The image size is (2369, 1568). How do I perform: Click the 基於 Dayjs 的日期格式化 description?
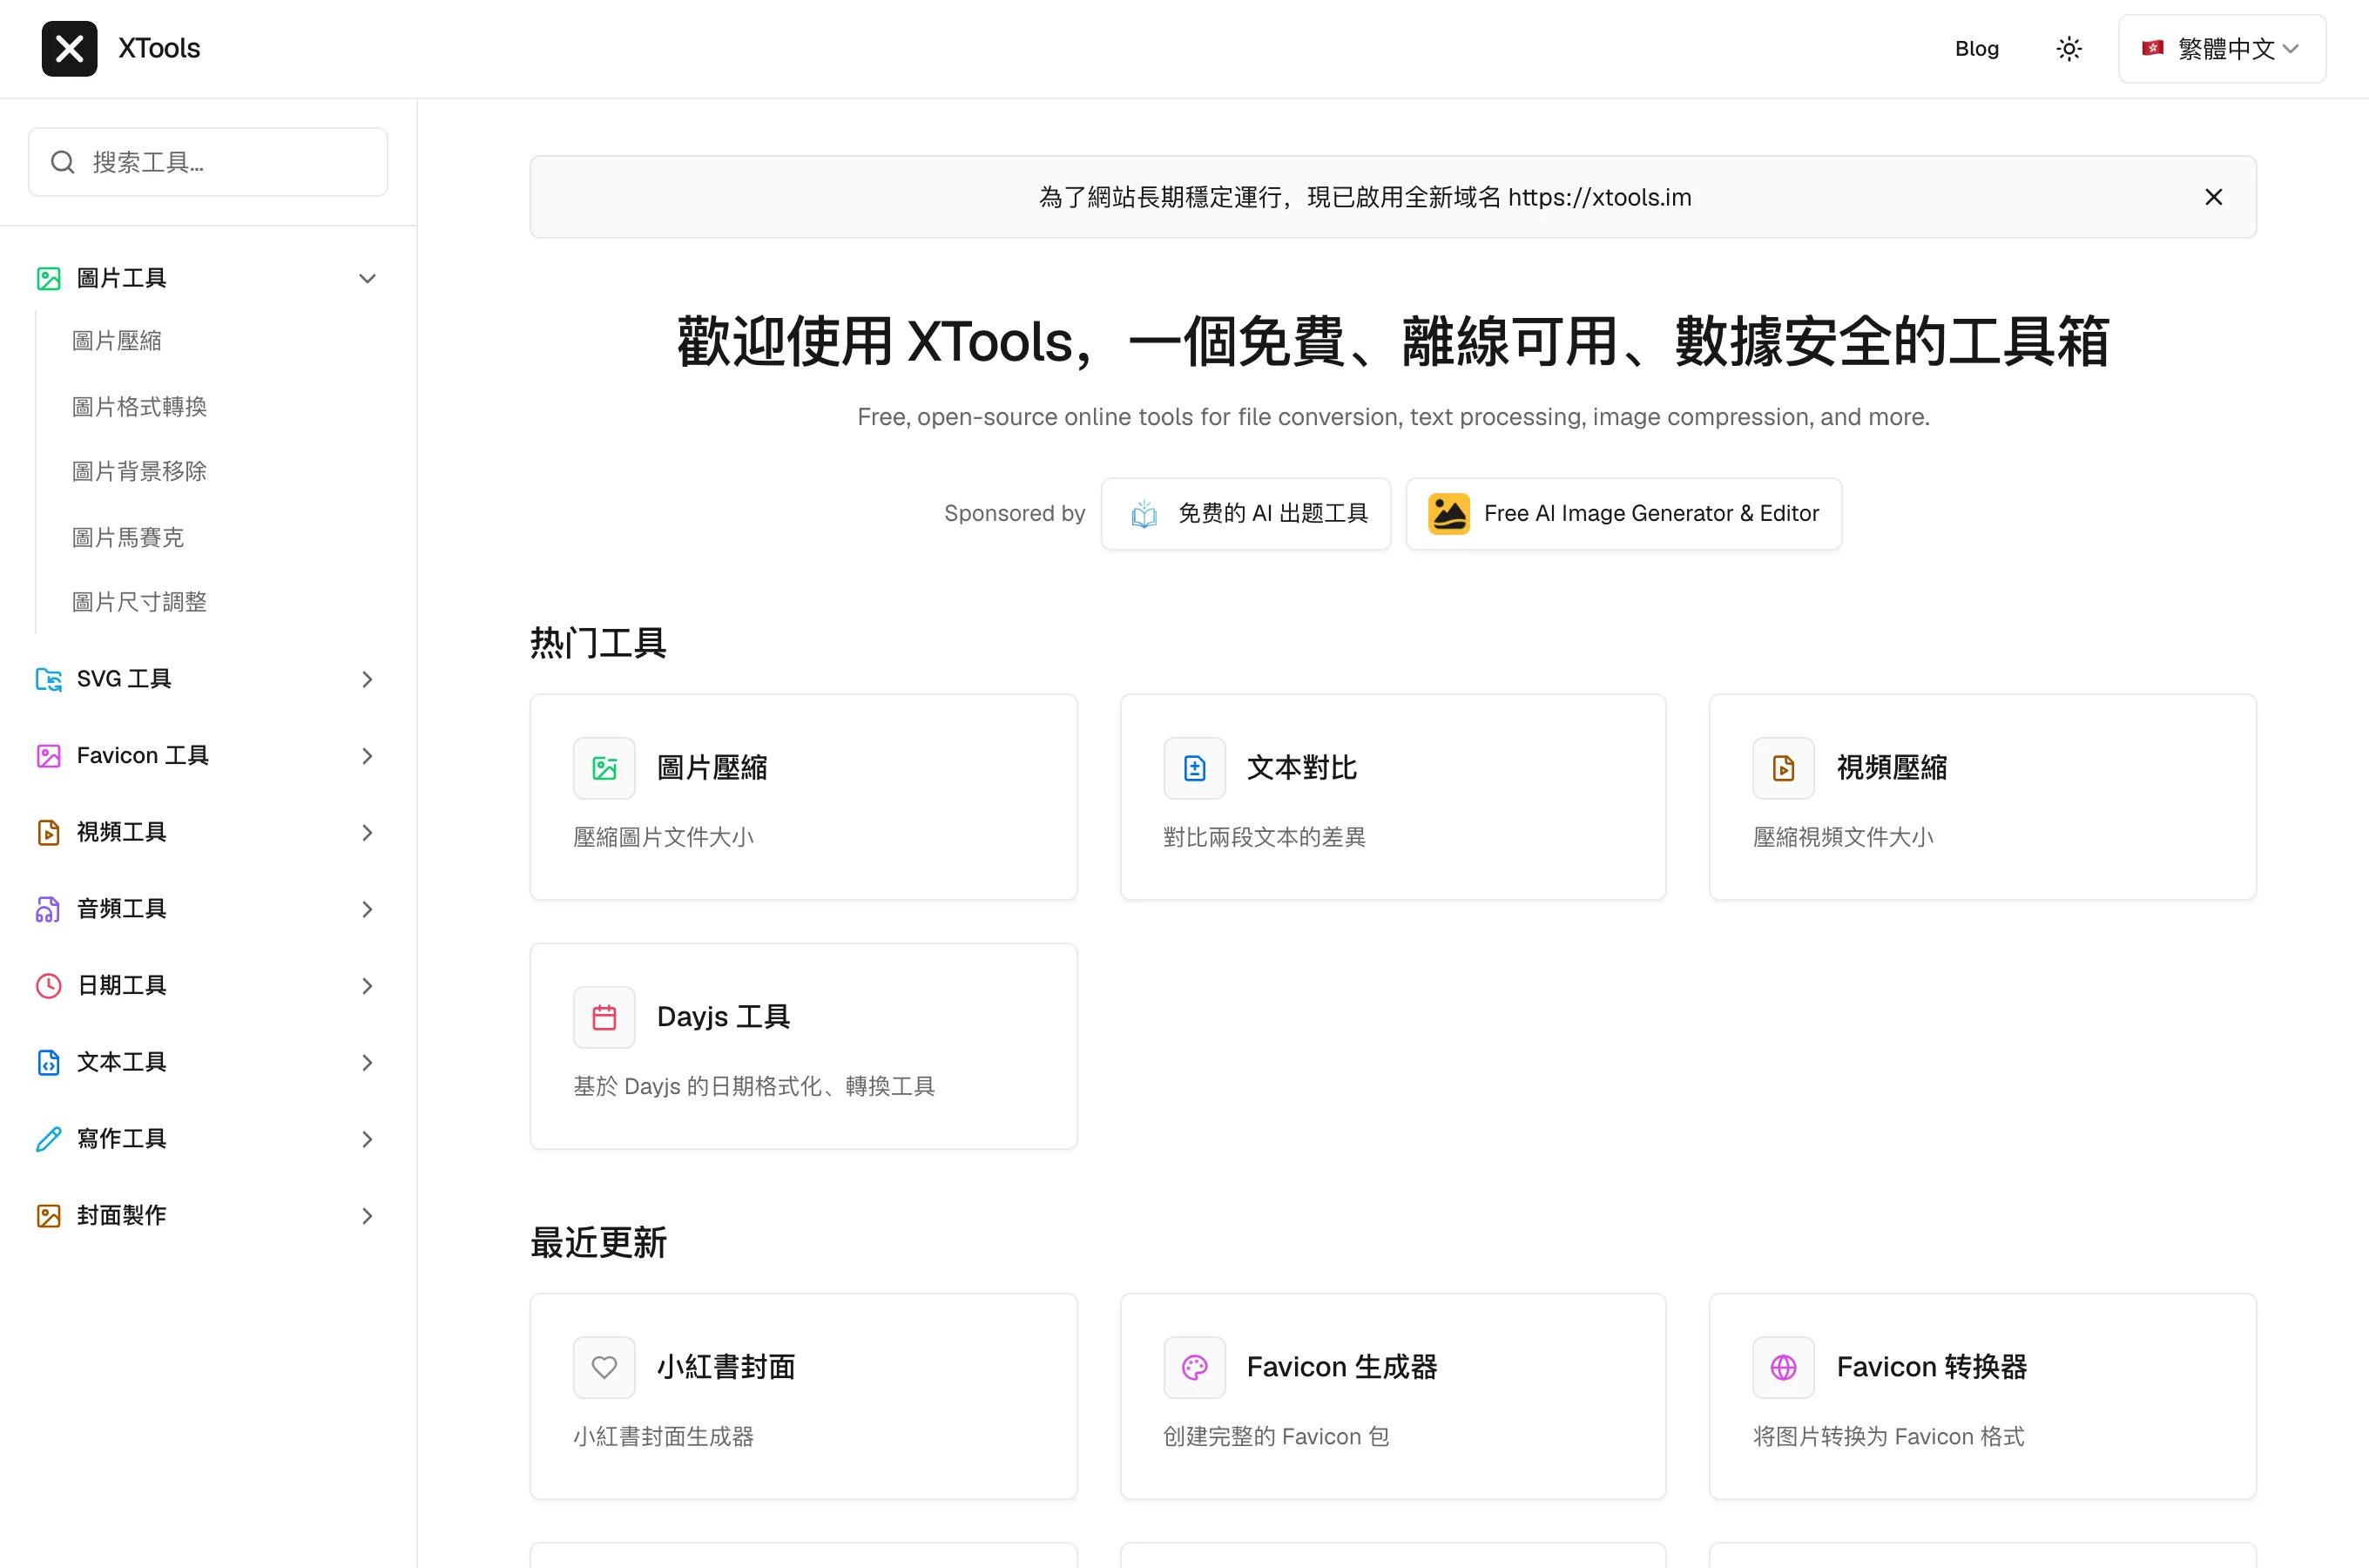click(753, 1086)
